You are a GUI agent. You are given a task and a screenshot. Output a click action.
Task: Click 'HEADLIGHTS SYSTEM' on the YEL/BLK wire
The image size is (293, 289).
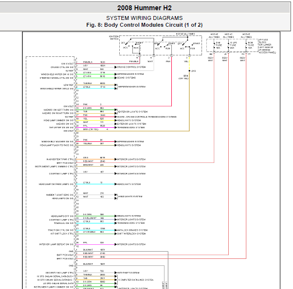click(129, 145)
